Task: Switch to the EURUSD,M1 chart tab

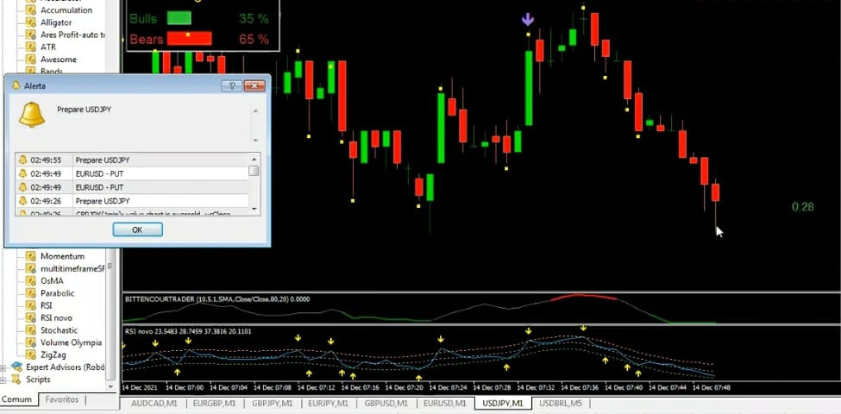Action: click(x=446, y=403)
